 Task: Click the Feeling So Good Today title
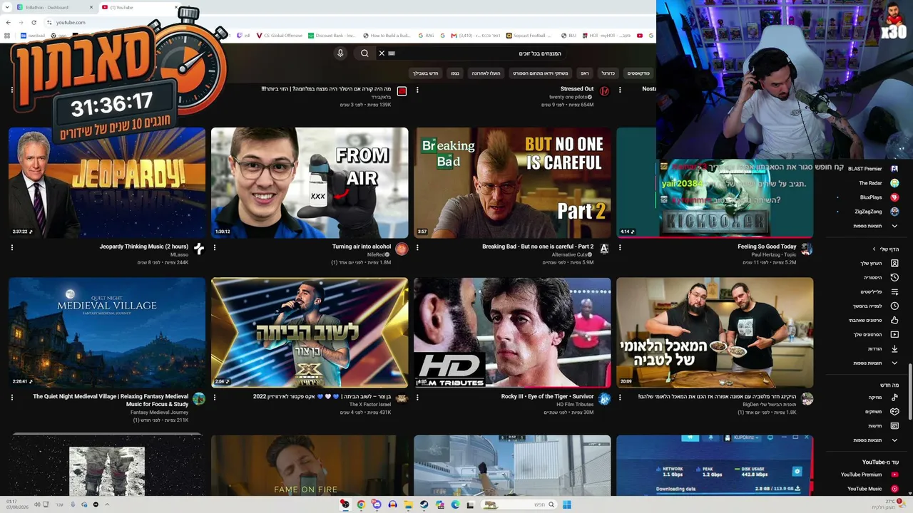pos(767,247)
